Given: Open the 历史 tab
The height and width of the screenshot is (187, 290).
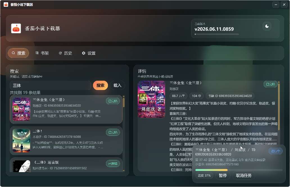Looking at the screenshot, I should click(x=65, y=53).
